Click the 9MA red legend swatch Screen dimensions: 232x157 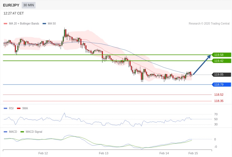coord(19,108)
